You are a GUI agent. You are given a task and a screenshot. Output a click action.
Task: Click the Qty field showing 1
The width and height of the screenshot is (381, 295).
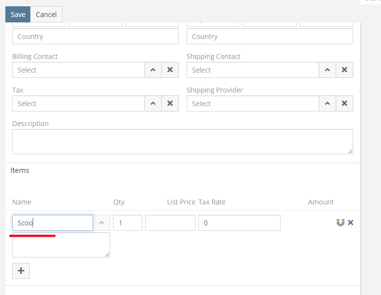[128, 223]
